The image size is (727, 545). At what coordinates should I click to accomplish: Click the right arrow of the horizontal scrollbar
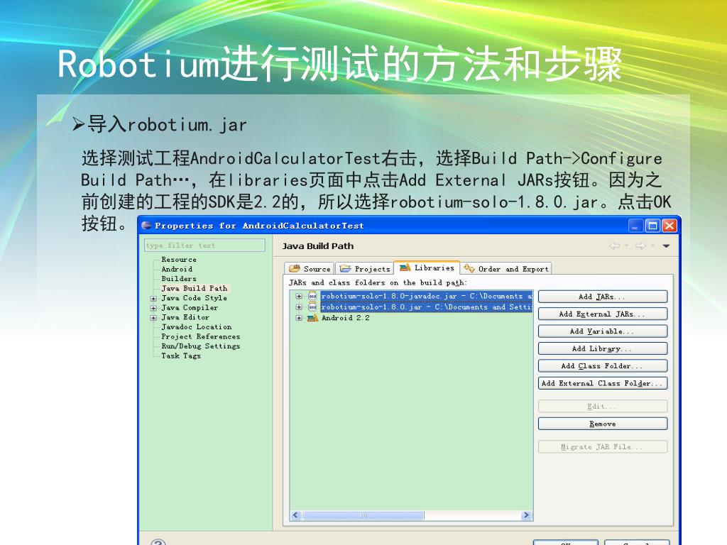(526, 515)
